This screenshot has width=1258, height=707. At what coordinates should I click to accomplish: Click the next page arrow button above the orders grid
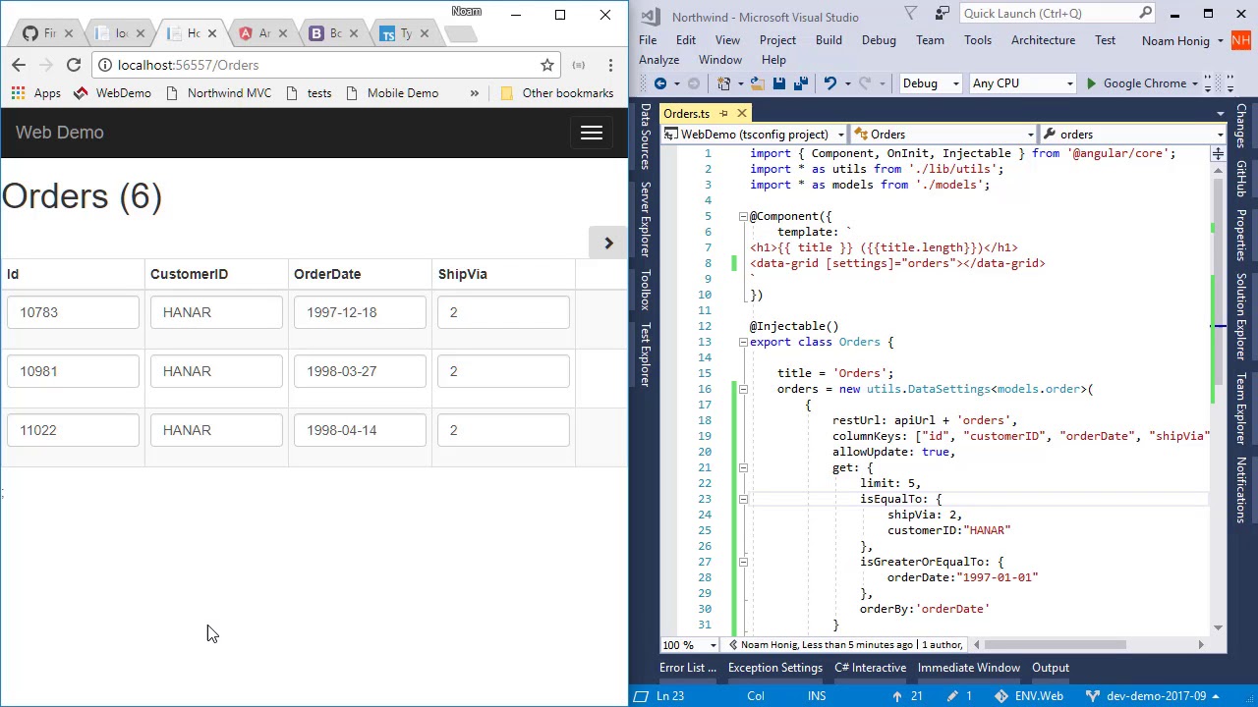(x=607, y=243)
